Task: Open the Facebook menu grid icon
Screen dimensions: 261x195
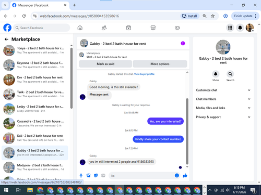Action: point(230,28)
